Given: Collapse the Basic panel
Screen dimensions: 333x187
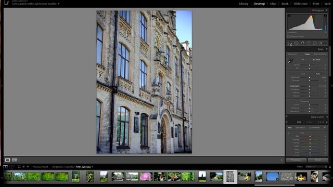Looking at the screenshot, I should tap(327, 49).
